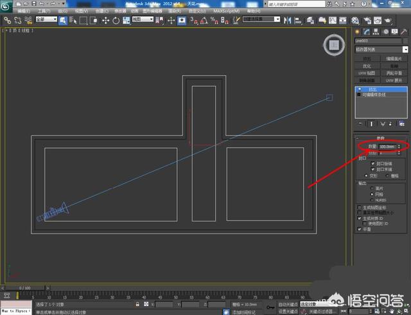Open the 编辑(E) menu
The width and height of the screenshot is (411, 315).
[24, 12]
